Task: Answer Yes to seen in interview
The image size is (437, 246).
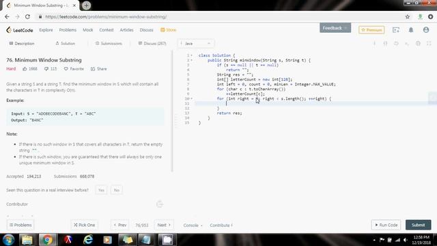Action: click(101, 190)
